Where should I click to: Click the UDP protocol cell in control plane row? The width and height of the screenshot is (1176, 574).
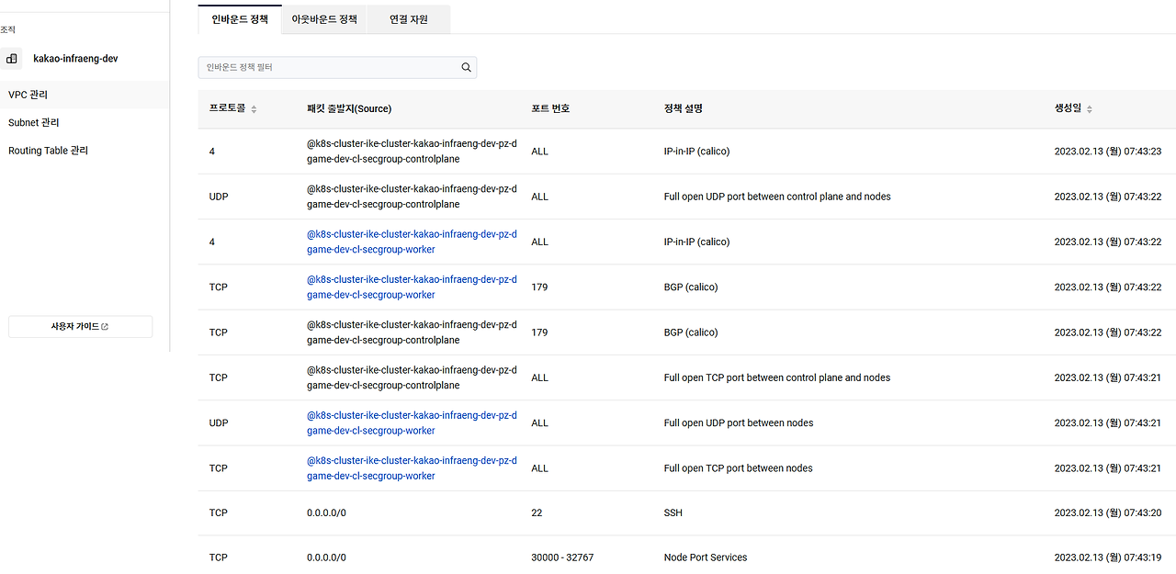(219, 197)
